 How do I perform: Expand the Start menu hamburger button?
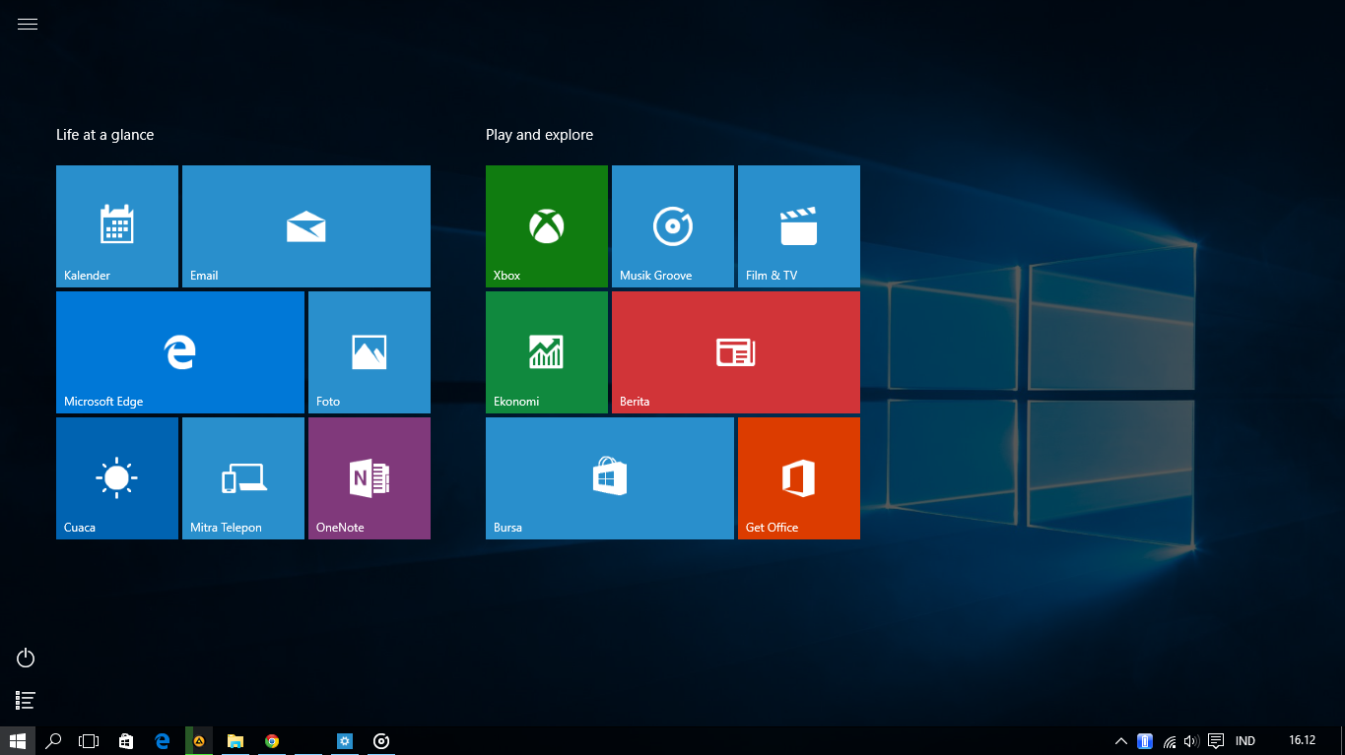pyautogui.click(x=27, y=24)
